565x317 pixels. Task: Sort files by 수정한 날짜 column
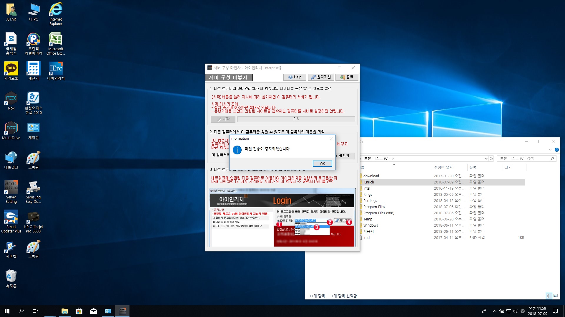[443, 167]
